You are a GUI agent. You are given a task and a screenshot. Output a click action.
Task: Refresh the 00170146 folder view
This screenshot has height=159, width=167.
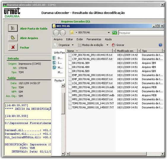(x=114, y=33)
